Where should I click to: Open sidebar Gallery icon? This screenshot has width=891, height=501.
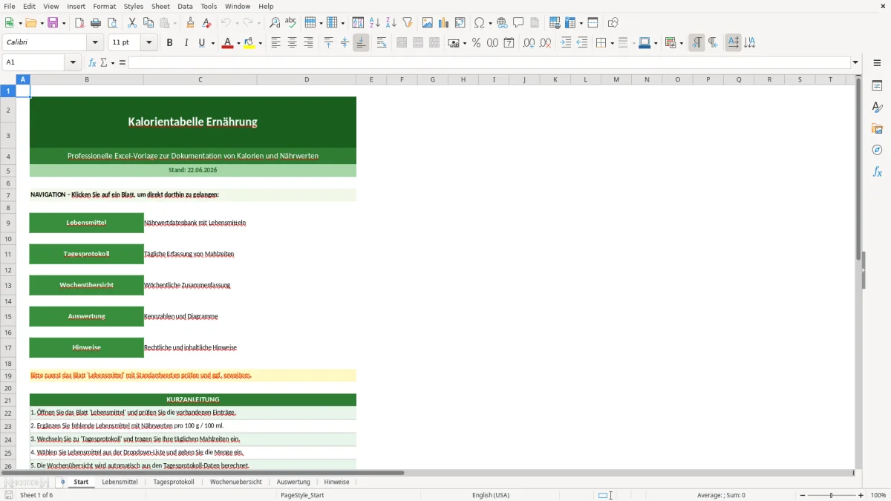[877, 128]
